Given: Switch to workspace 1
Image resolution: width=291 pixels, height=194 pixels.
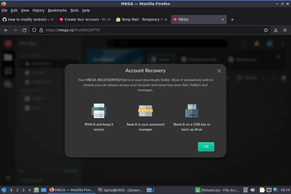Looking at the screenshot, I should [11, 190].
